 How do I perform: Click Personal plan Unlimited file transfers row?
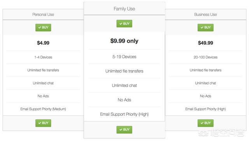point(43,70)
